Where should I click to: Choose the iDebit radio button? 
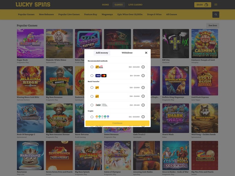click(92, 105)
